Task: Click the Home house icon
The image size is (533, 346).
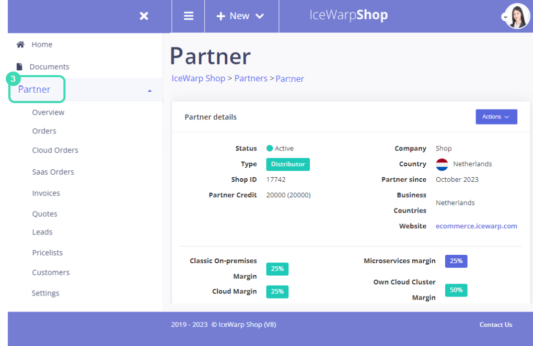Action: click(20, 45)
